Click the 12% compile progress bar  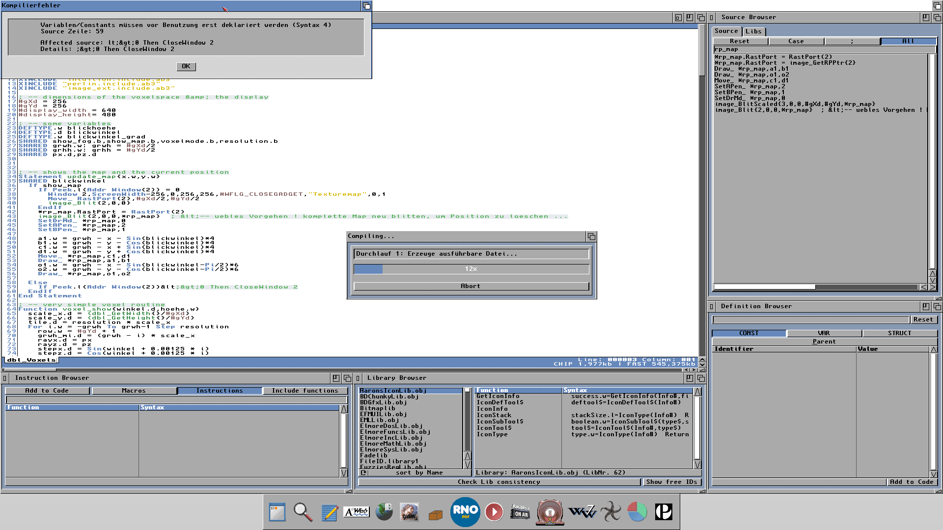[x=471, y=269]
